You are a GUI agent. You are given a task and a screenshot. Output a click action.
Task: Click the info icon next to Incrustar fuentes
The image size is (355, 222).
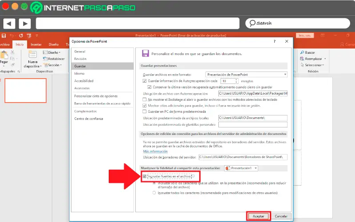point(193,176)
